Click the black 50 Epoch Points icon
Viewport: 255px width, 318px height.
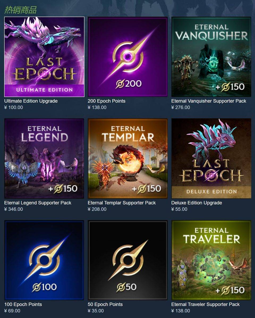127,260
